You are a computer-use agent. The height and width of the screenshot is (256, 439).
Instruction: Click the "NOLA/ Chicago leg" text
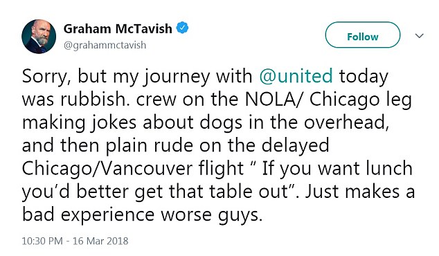tap(328, 100)
